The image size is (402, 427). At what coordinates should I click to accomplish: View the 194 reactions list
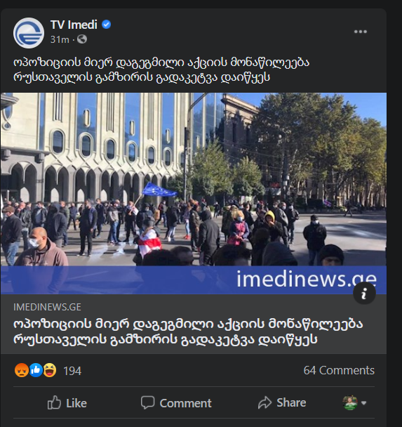click(72, 371)
